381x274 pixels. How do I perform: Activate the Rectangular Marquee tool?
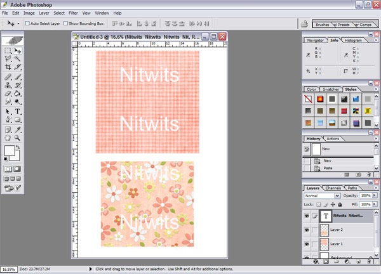8,49
